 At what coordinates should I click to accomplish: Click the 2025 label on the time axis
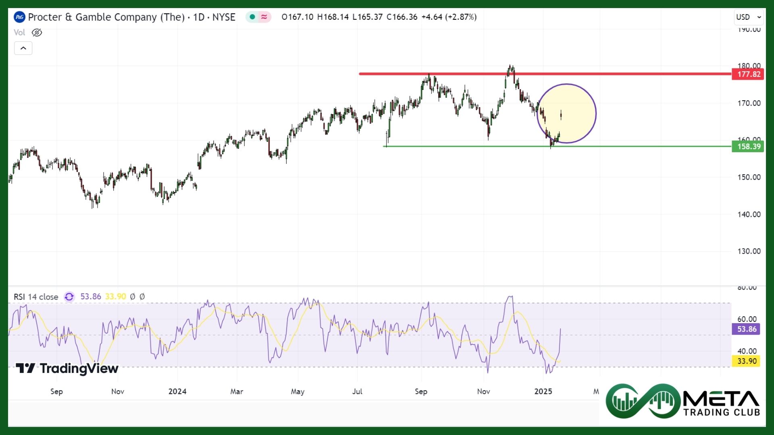click(543, 391)
